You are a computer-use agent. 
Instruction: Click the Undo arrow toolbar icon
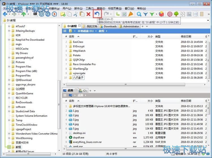(x=97, y=14)
